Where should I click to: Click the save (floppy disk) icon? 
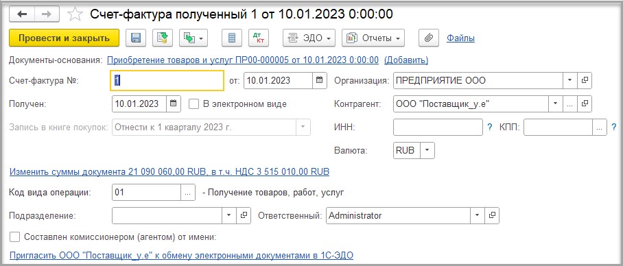136,38
